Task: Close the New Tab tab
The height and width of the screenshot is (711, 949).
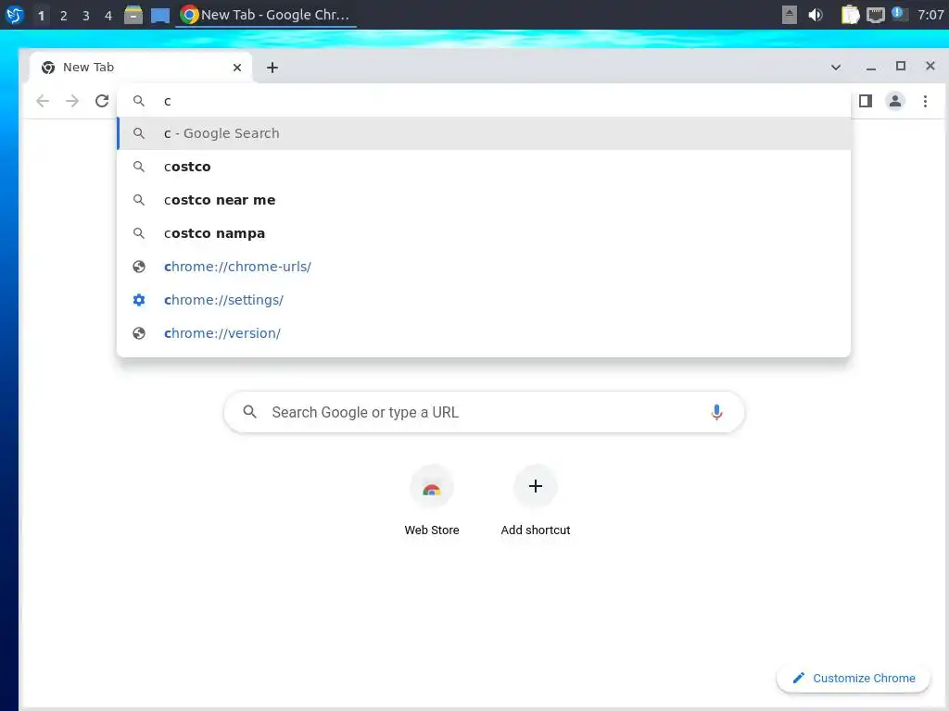Action: pyautogui.click(x=237, y=68)
